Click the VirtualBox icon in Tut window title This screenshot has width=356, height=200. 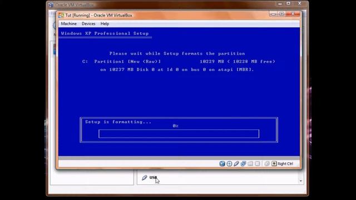(x=61, y=15)
